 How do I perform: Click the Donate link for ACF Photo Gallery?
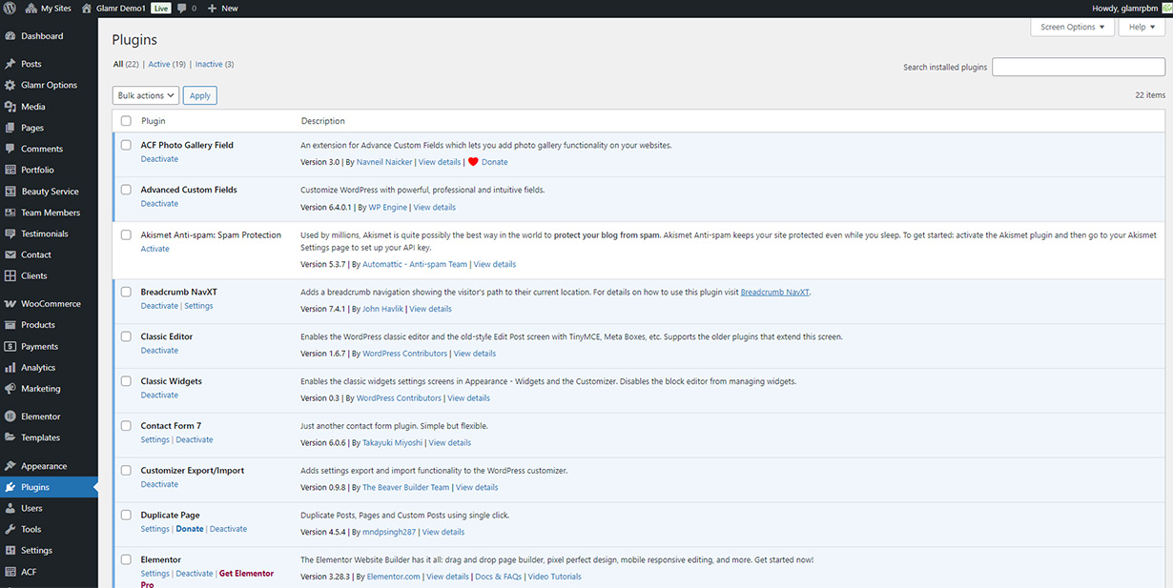click(x=495, y=162)
